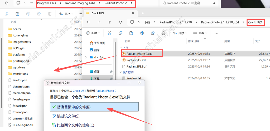Choose 替换目标中的文件(R) option
The height and width of the screenshot is (131, 270).
(94, 107)
